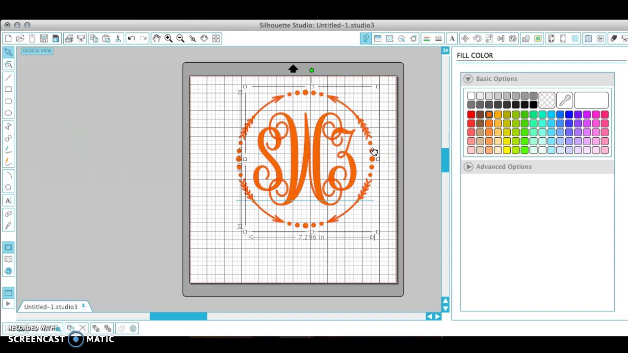The height and width of the screenshot is (353, 628).
Task: Click the vertical scrollbar thumb
Action: click(445, 160)
